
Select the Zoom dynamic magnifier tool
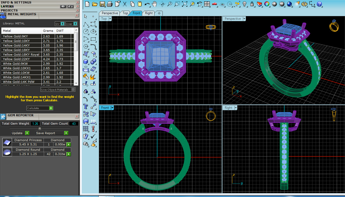click(x=169, y=4)
